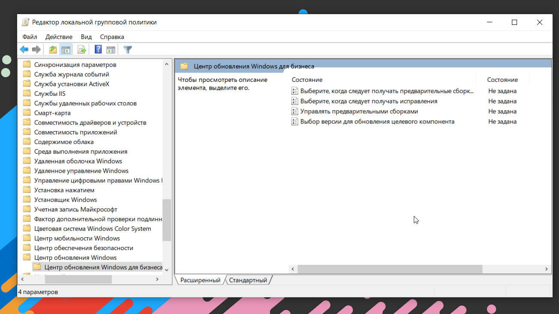
Task: Open Help using the question mark icon
Action: click(x=98, y=50)
